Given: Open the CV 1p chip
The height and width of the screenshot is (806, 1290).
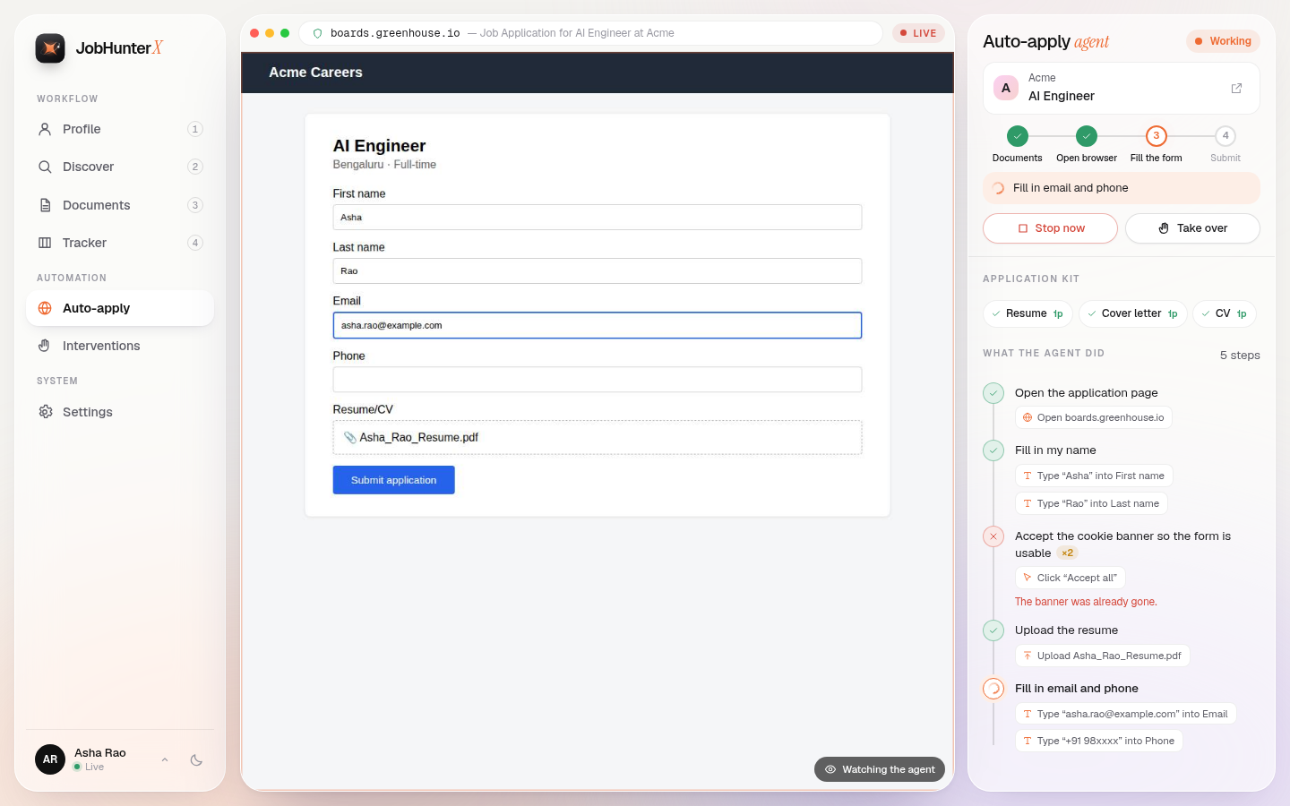Looking at the screenshot, I should point(1225,313).
